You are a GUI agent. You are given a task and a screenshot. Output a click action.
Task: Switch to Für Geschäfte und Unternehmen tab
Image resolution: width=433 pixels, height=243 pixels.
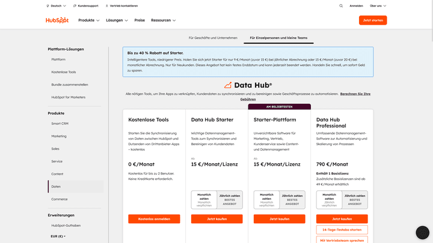click(x=213, y=38)
